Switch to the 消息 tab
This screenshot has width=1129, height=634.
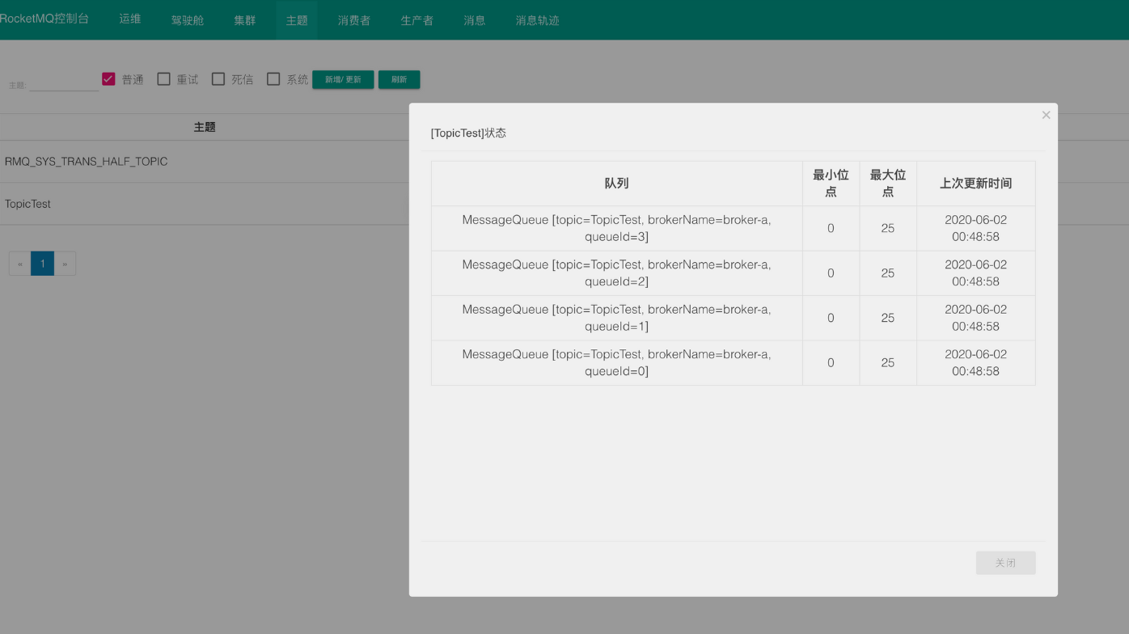tap(475, 20)
